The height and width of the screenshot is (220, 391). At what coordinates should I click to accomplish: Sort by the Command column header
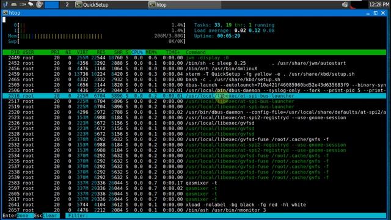click(195, 52)
